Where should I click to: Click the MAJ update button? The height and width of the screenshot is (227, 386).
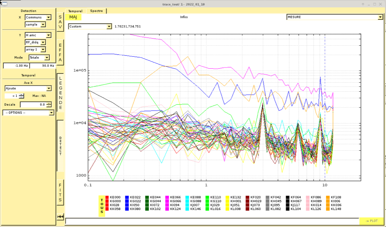(x=73, y=17)
